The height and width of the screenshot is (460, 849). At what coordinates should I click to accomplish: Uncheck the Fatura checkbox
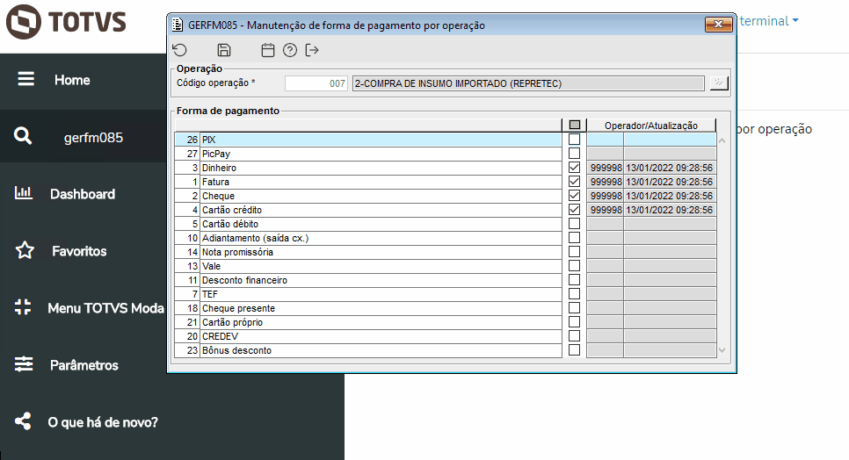(575, 182)
